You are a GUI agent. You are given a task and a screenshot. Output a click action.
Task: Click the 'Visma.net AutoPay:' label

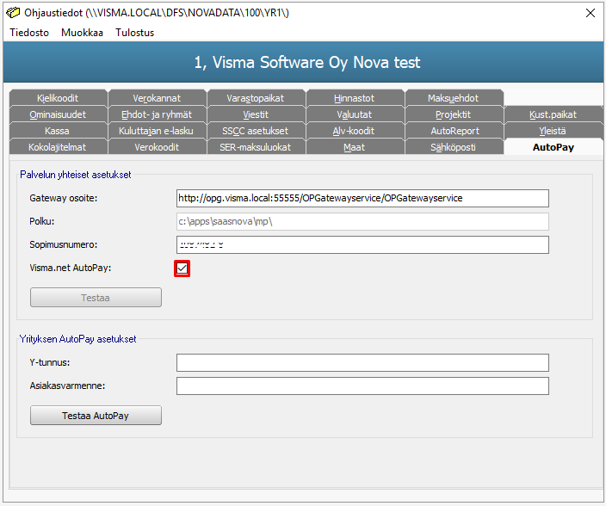point(71,268)
